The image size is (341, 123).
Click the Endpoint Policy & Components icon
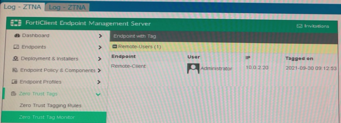(15, 70)
